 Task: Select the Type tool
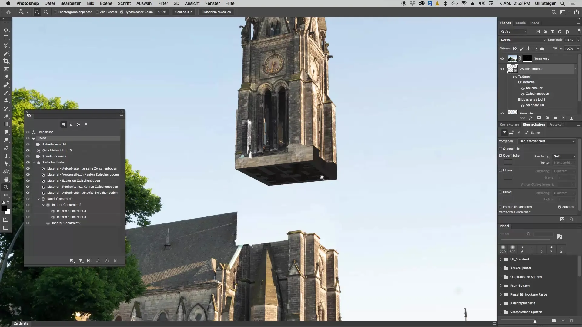pyautogui.click(x=6, y=156)
